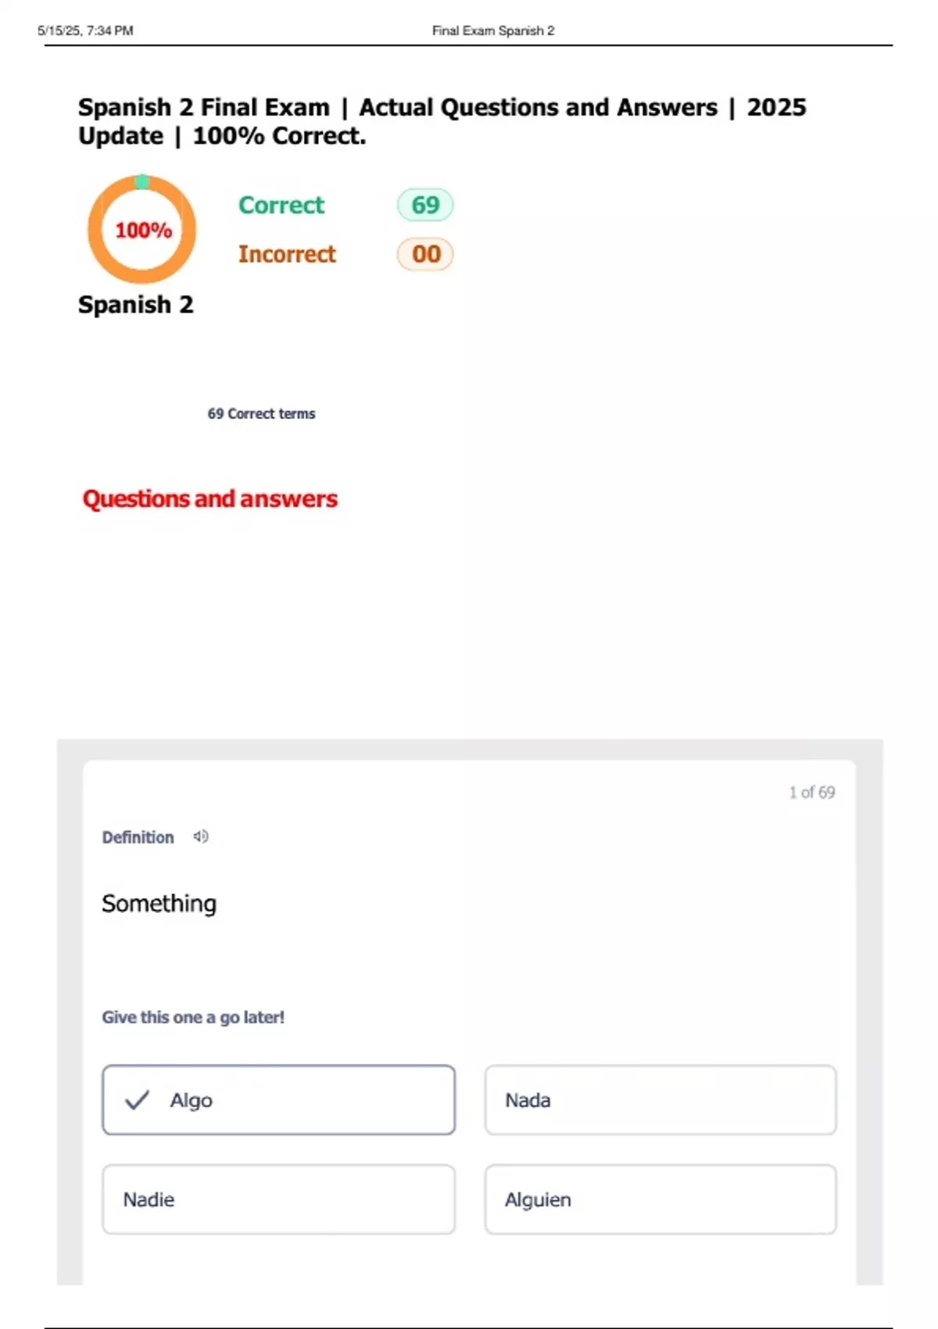Select the Algo answer option

point(278,1100)
